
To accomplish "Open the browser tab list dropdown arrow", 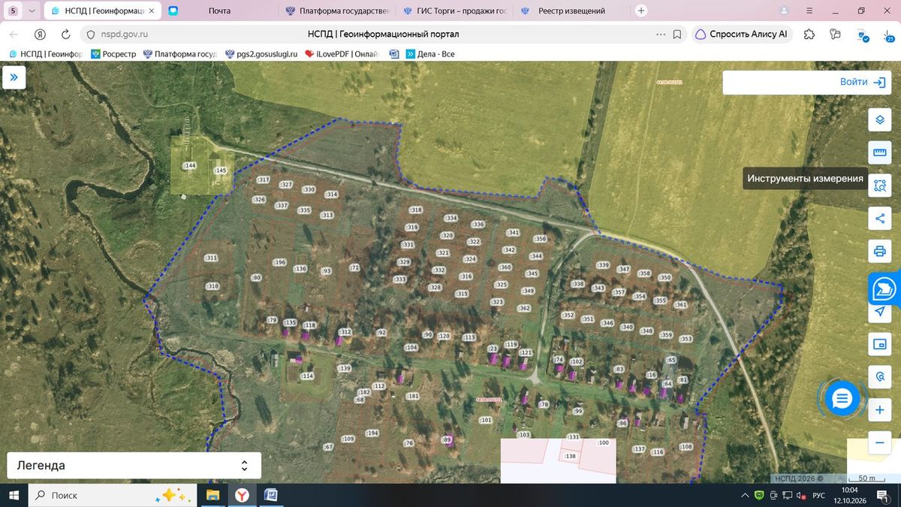I will tap(31, 11).
